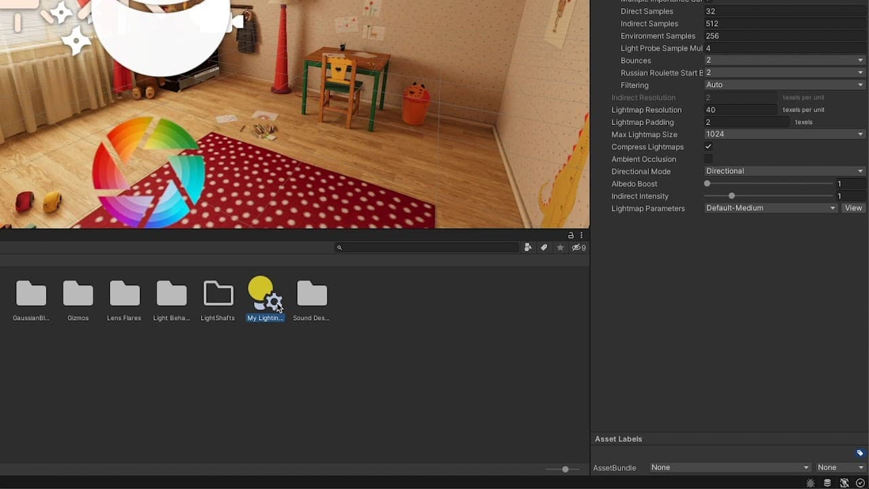
Task: Click the "Max Lightmap Size" label
Action: 644,134
